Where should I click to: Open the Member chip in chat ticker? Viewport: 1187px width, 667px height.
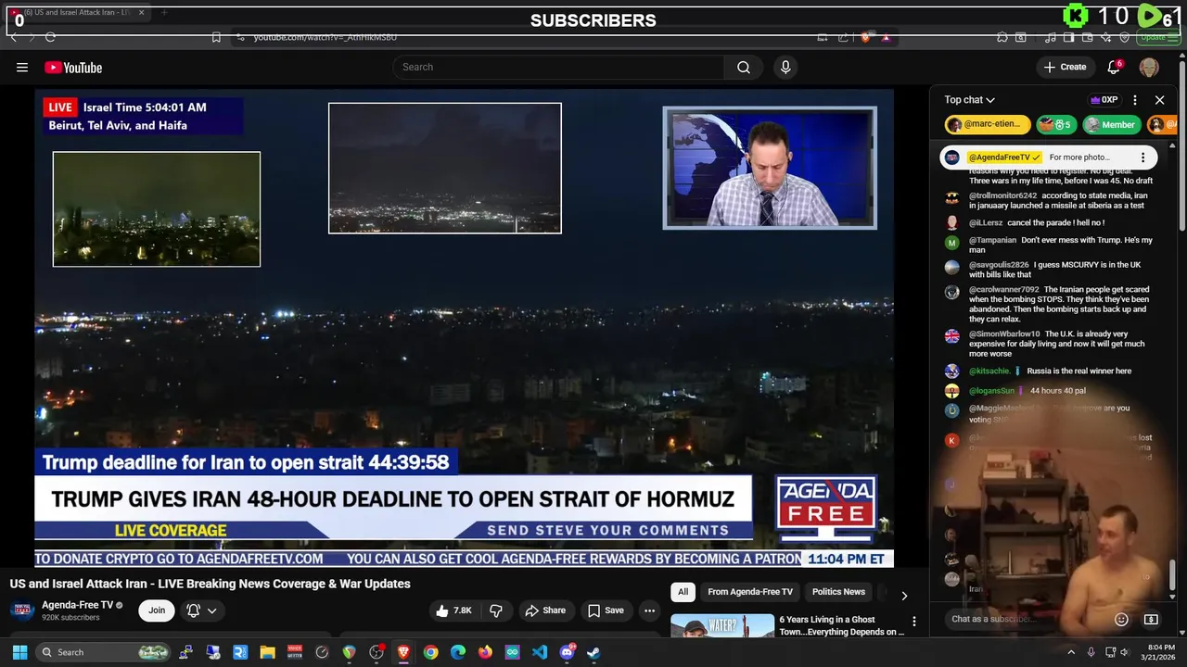coord(1111,125)
